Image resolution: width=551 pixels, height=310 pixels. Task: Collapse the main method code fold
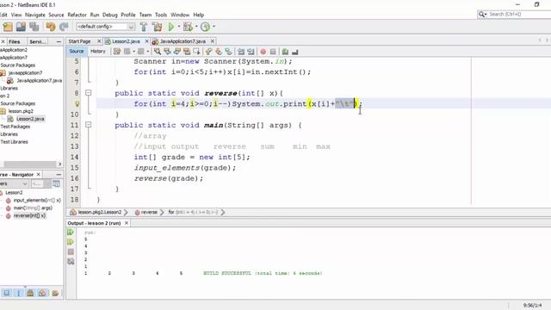pos(88,125)
